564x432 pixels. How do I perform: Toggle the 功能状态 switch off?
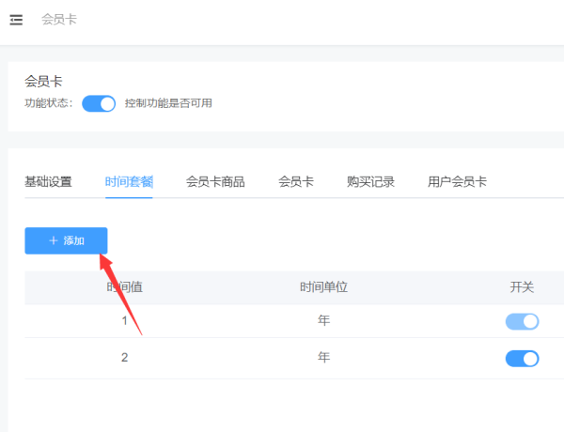[99, 103]
